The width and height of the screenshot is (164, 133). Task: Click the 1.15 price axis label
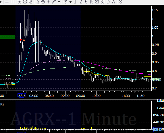[155, 10]
